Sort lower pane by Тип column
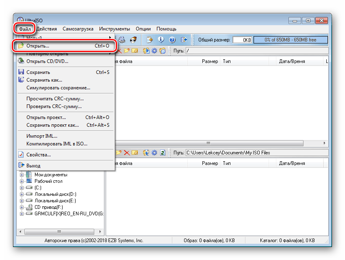 [245, 163]
